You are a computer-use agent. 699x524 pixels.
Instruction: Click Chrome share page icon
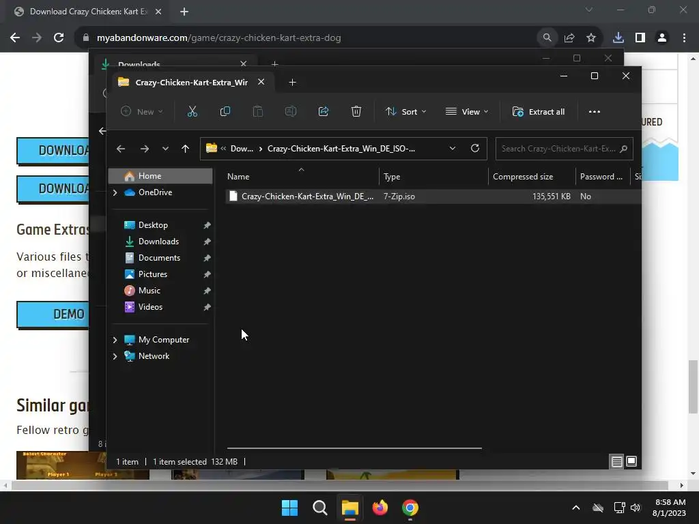569,38
